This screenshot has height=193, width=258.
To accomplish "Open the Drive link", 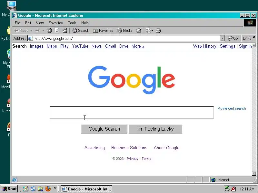I will pos(124,46).
